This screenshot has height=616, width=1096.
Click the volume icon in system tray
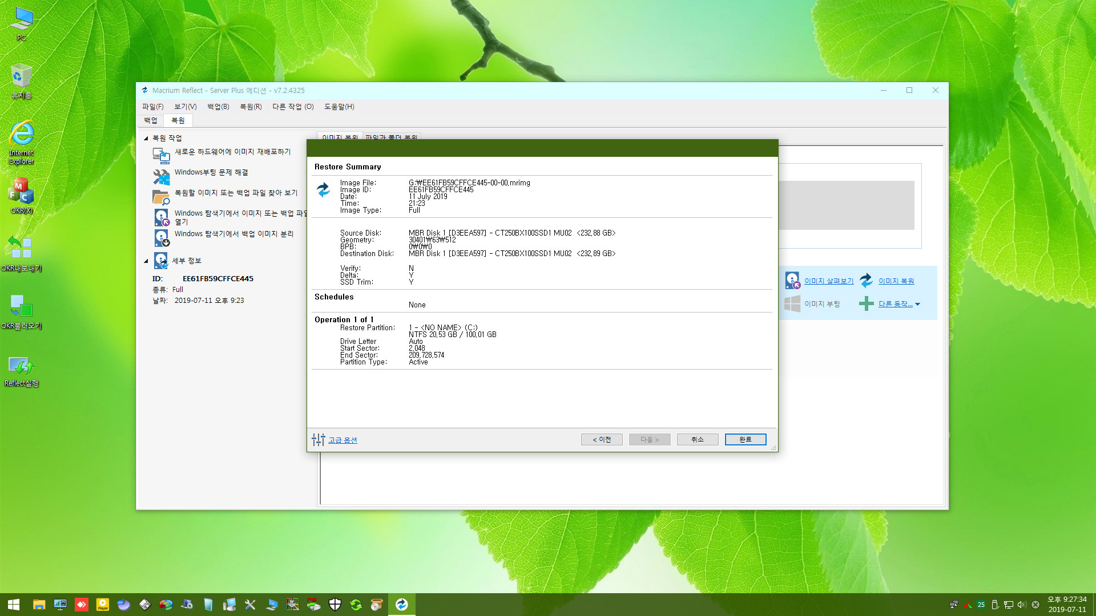[x=1022, y=605]
